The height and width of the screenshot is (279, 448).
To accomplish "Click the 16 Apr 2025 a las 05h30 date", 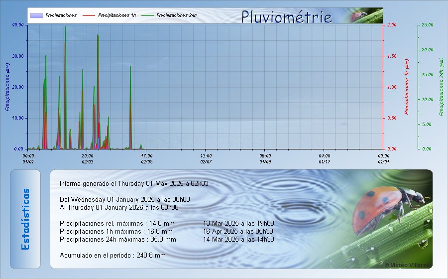I will click(238, 232).
